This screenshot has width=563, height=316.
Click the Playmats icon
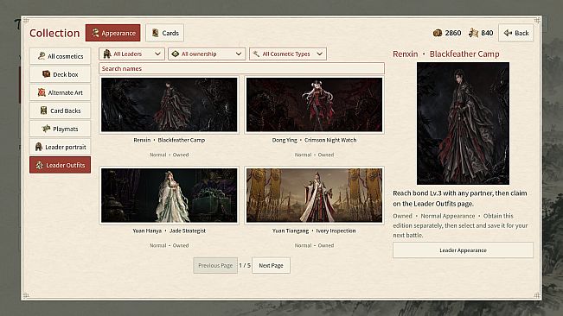tap(46, 129)
